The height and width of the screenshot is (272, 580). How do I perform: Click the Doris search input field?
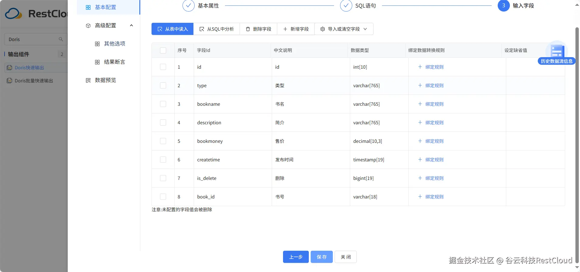tap(36, 39)
